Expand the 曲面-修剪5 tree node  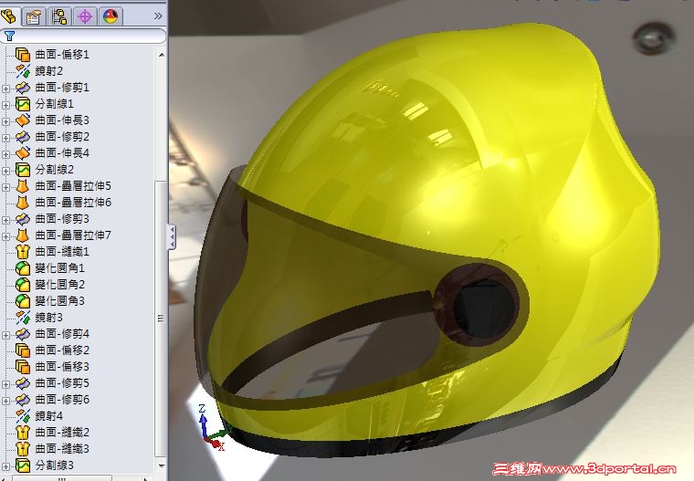tap(5, 384)
